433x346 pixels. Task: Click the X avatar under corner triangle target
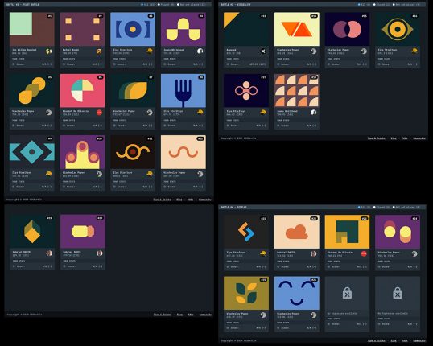pos(263,51)
